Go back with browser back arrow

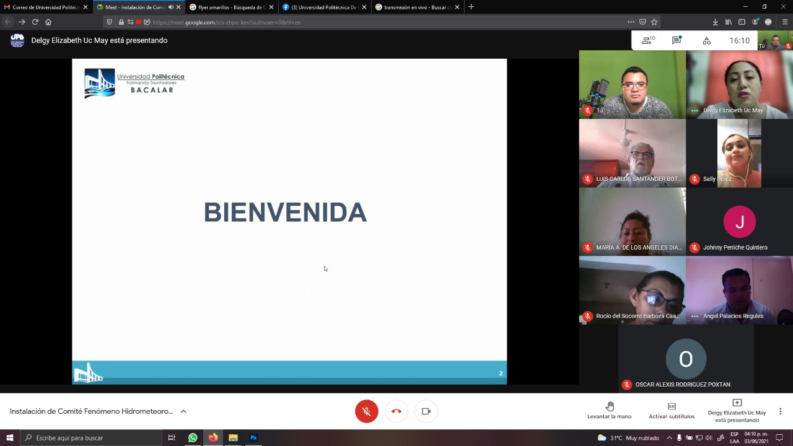(x=8, y=22)
